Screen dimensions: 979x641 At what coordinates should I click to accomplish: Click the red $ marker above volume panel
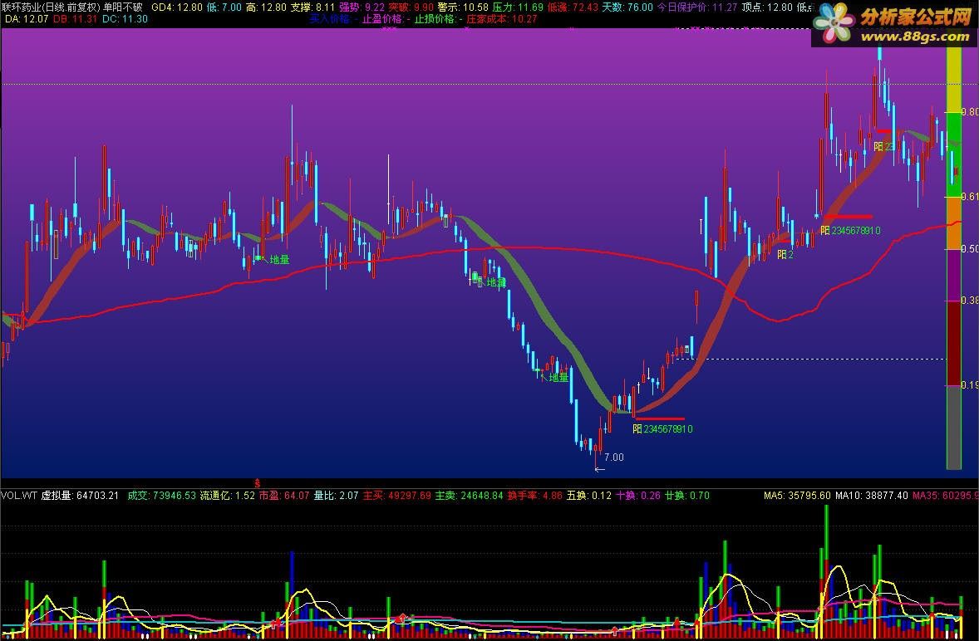tap(258, 483)
